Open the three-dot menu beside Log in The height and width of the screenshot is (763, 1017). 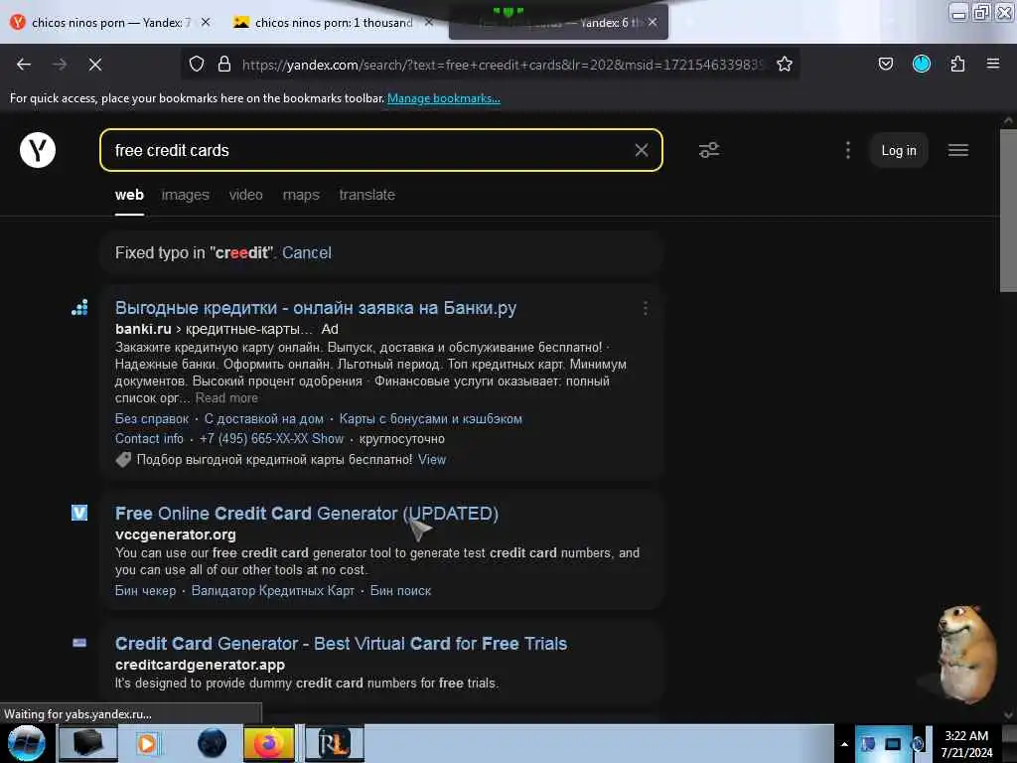[848, 150]
